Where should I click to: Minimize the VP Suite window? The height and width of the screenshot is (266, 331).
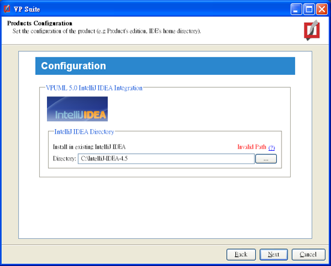pos(296,9)
